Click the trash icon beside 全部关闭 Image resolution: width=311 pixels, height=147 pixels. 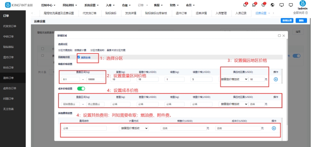(307, 13)
